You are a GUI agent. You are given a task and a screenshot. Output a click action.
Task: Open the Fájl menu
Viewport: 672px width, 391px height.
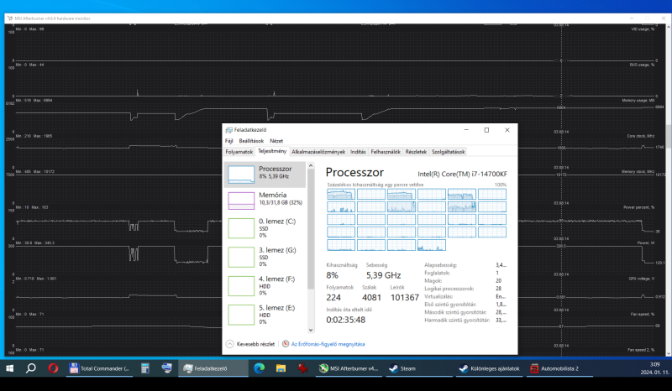coord(228,141)
